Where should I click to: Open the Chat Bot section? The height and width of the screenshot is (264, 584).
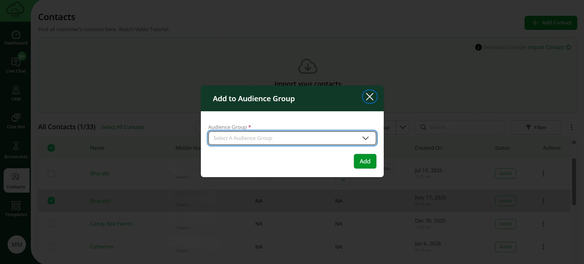point(16,121)
